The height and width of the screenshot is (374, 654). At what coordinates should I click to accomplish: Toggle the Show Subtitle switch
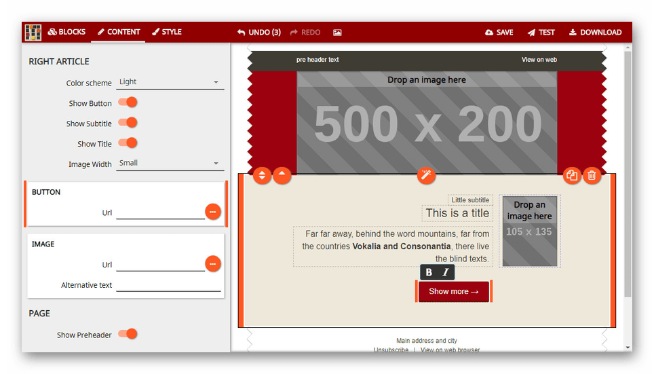tap(128, 123)
